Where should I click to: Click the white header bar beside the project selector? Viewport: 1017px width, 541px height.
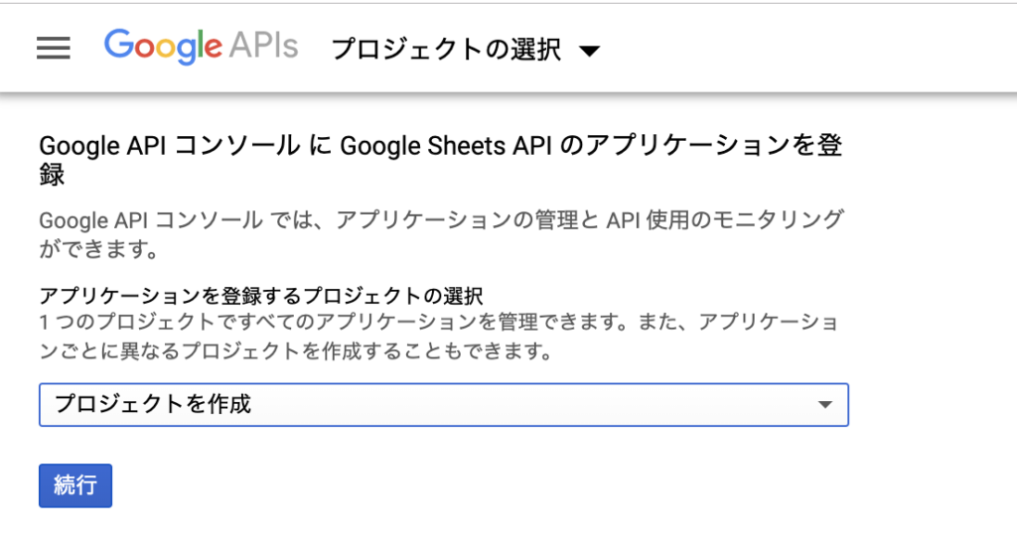coord(804,48)
